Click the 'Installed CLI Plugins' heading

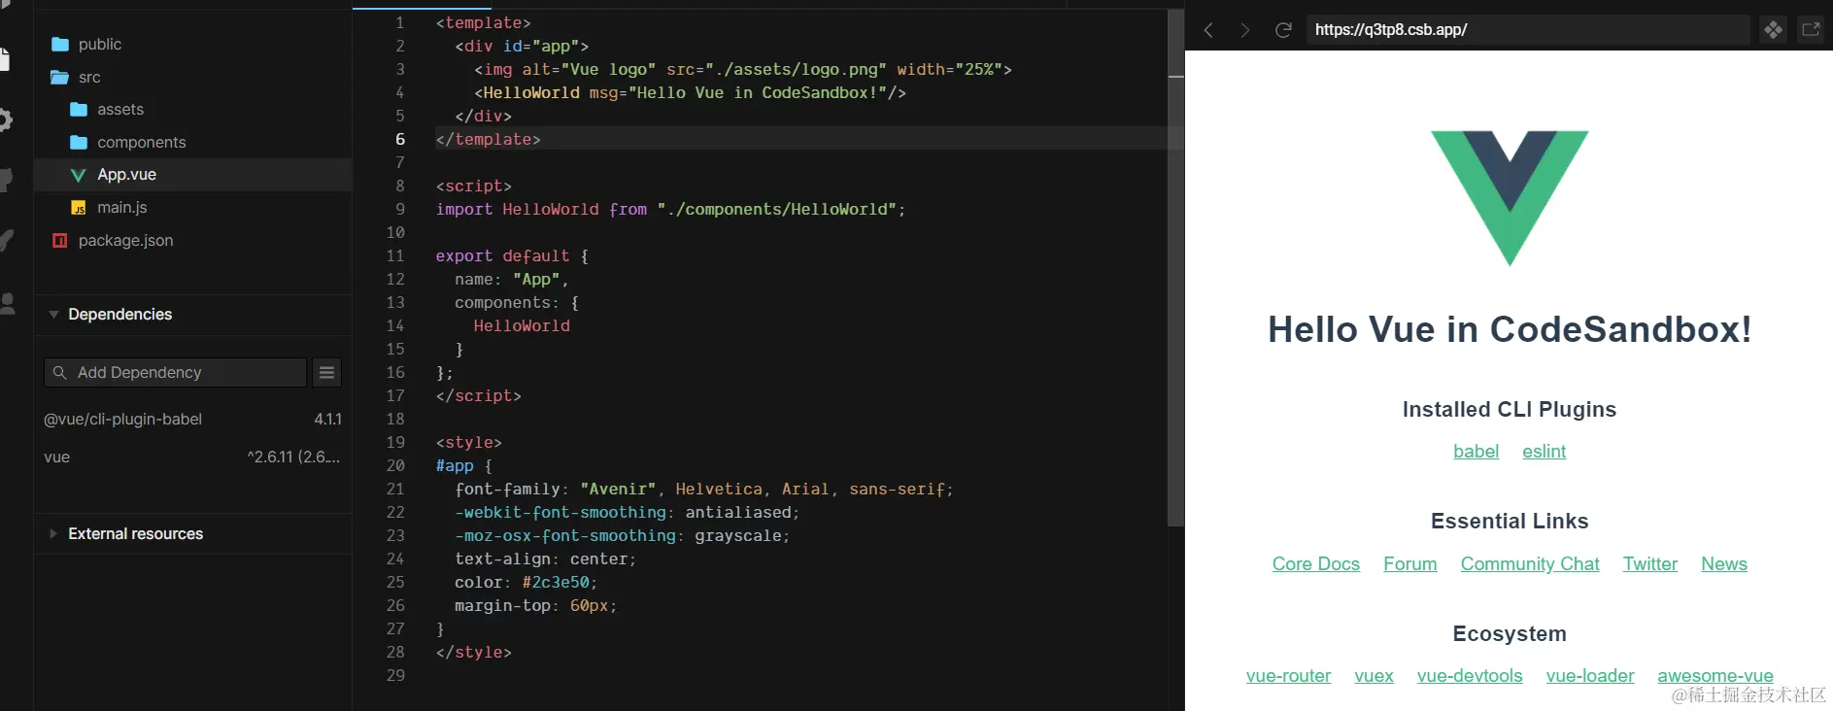coord(1510,410)
